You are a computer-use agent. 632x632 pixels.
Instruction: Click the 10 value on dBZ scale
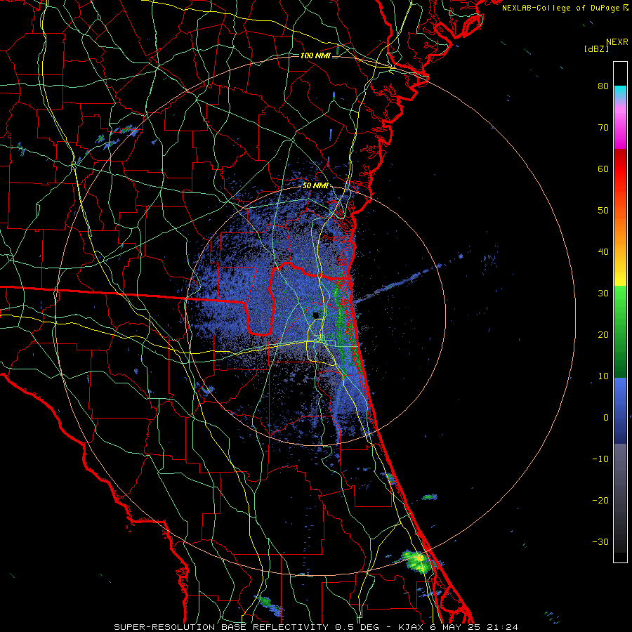click(x=603, y=376)
